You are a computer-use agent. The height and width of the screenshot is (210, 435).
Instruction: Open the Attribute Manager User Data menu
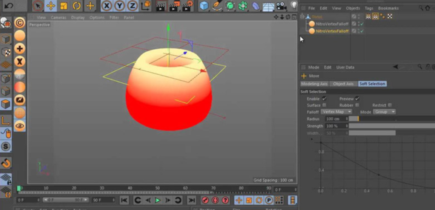point(345,67)
